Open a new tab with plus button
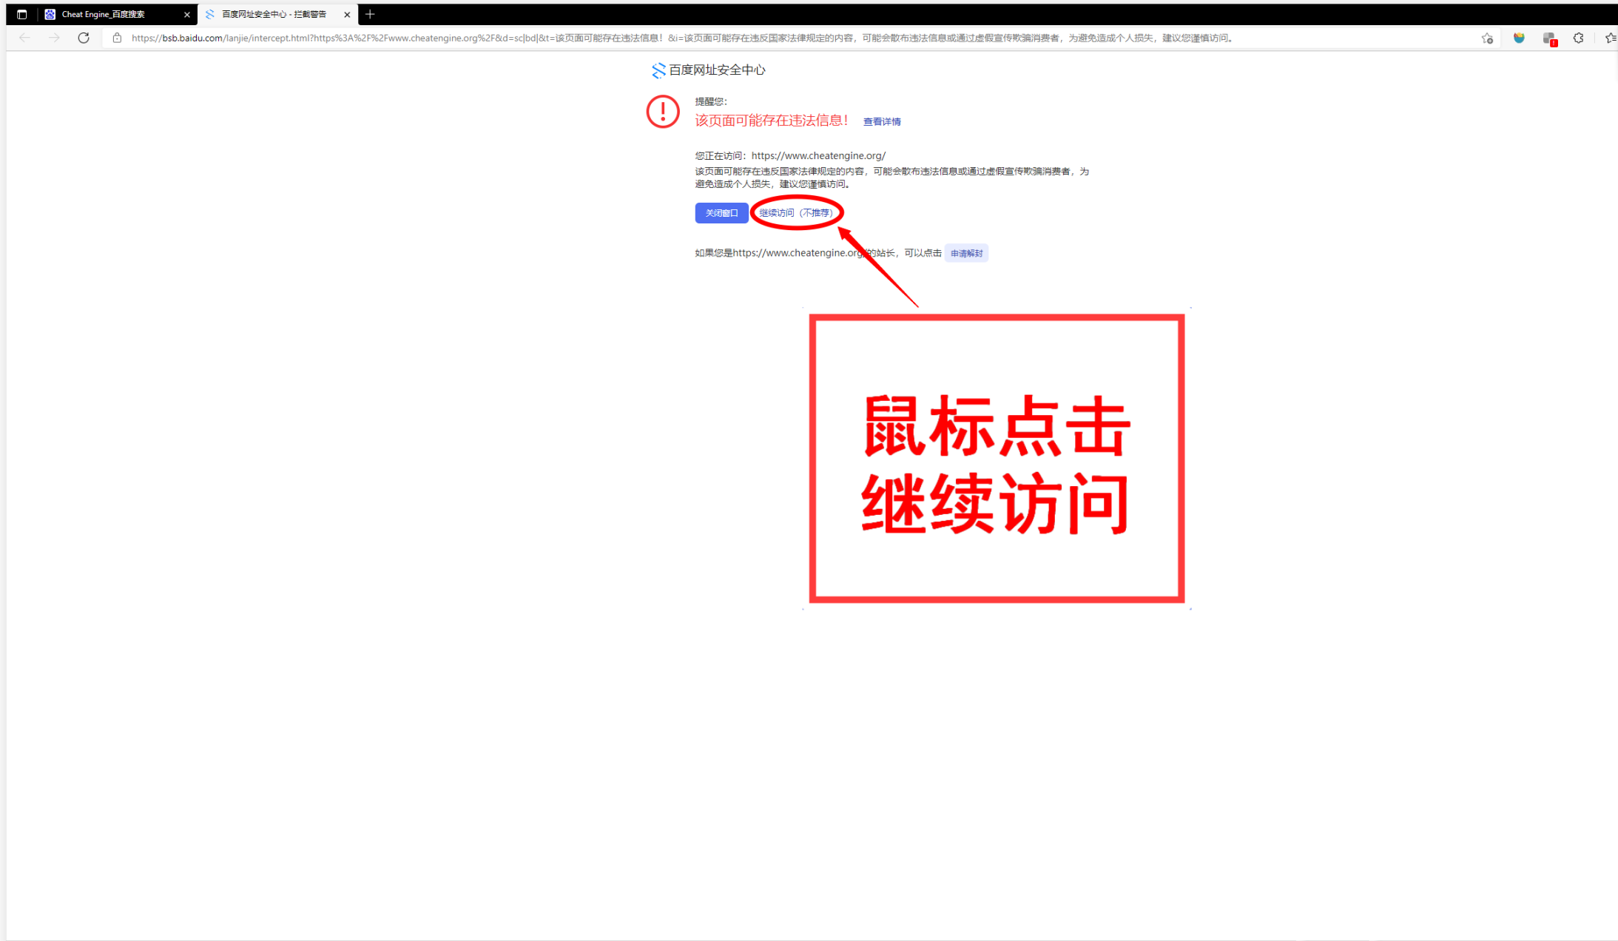Viewport: 1618px width, 941px height. click(x=370, y=14)
